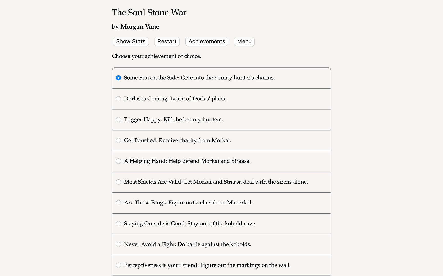Pick the 'Get Pouched' radio option
The image size is (443, 276).
[x=118, y=140]
